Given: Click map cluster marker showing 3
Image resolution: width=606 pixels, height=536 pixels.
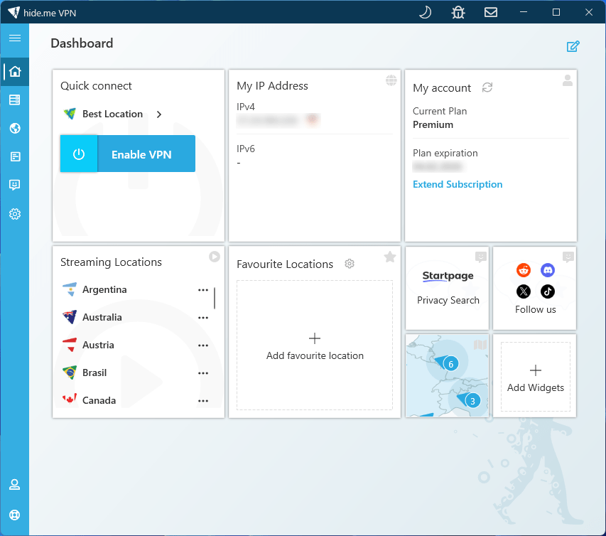Looking at the screenshot, I should point(472,401).
